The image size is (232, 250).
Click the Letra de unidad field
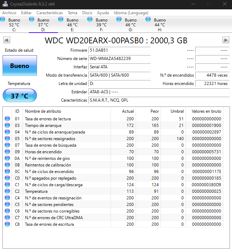click(119, 83)
